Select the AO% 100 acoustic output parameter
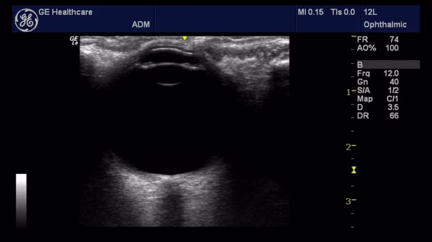Screen dimensions: 432x242 pos(378,48)
